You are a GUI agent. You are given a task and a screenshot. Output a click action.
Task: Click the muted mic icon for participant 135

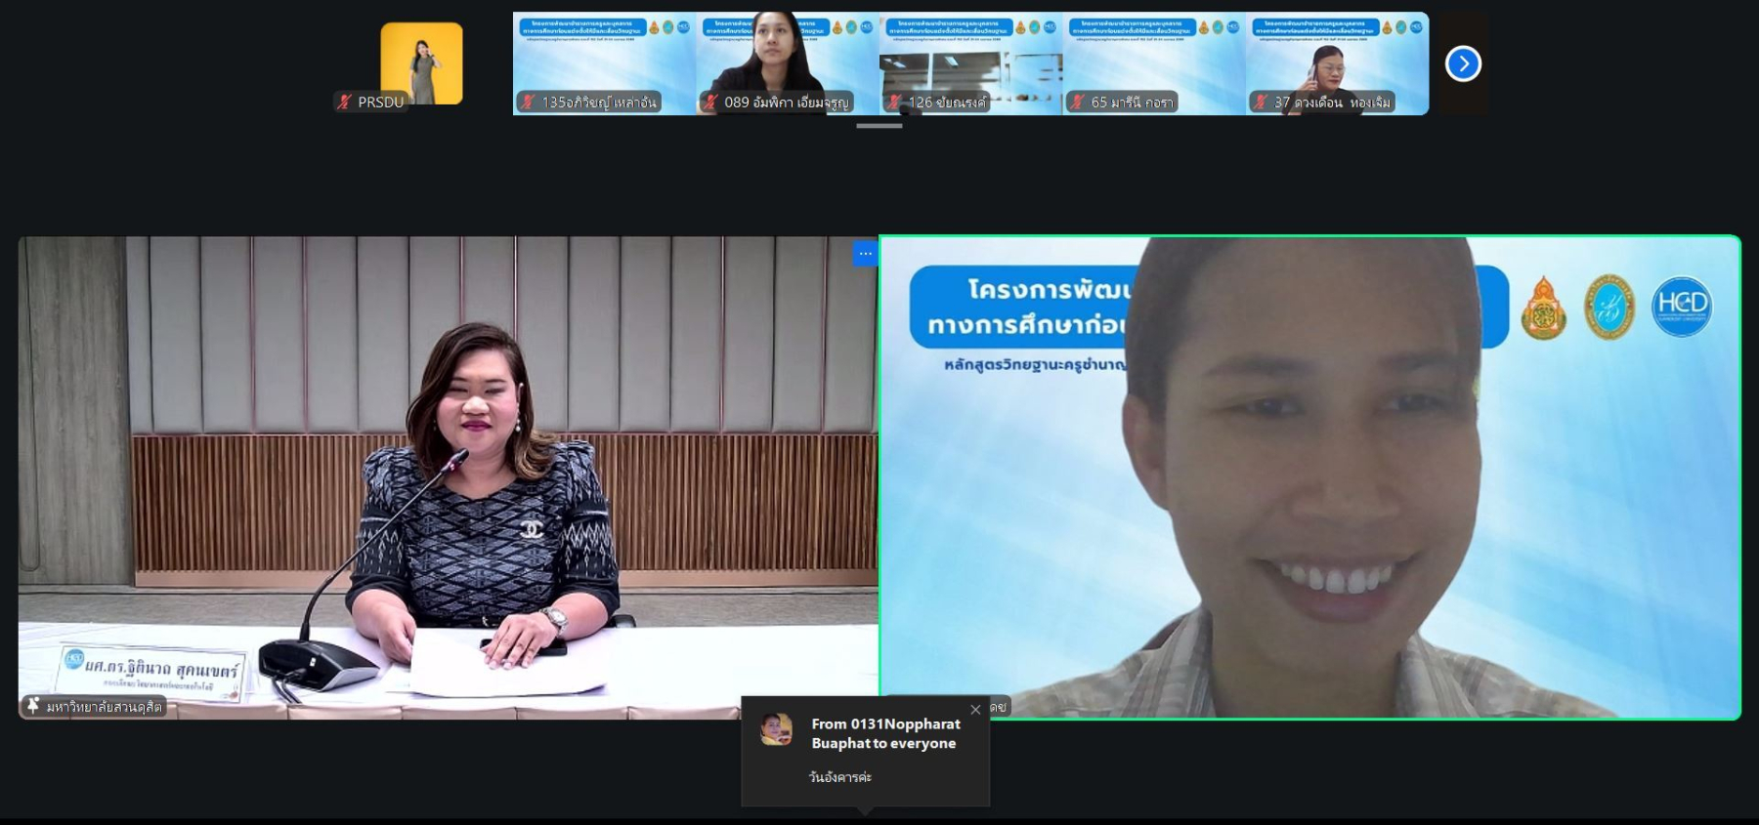(529, 102)
